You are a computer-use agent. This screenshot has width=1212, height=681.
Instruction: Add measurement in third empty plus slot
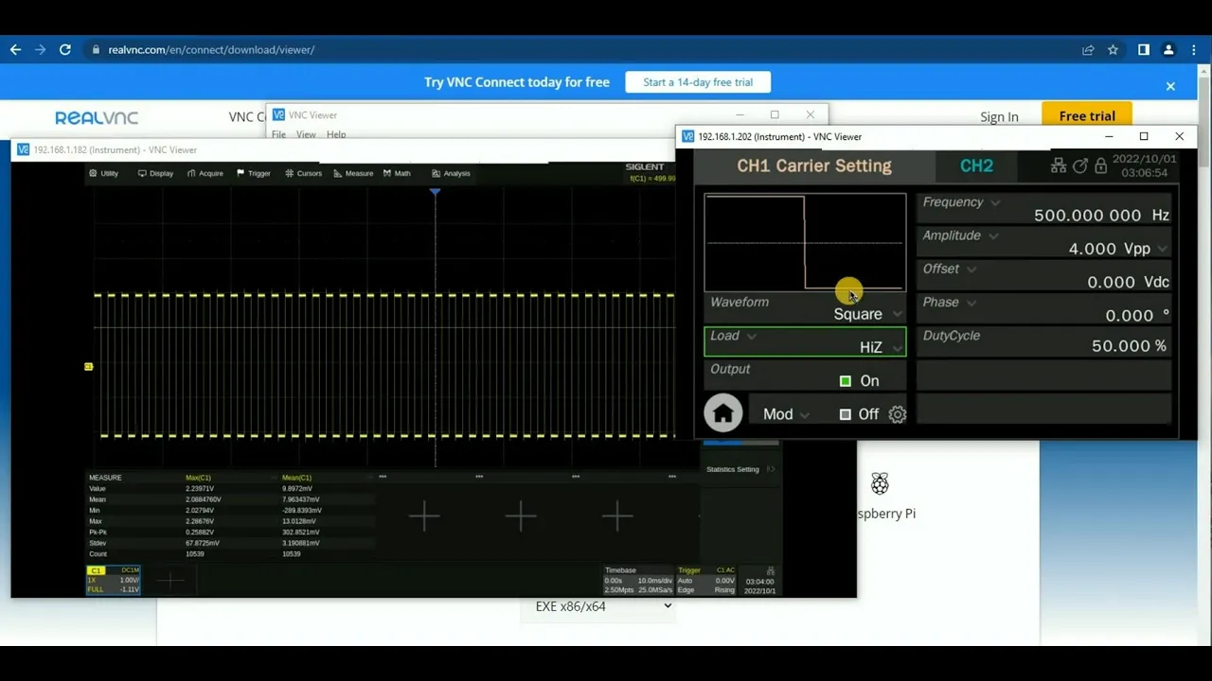point(617,515)
